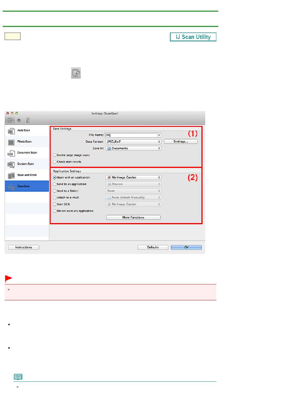Select the ScanGear sidebar icon

pos(11,187)
